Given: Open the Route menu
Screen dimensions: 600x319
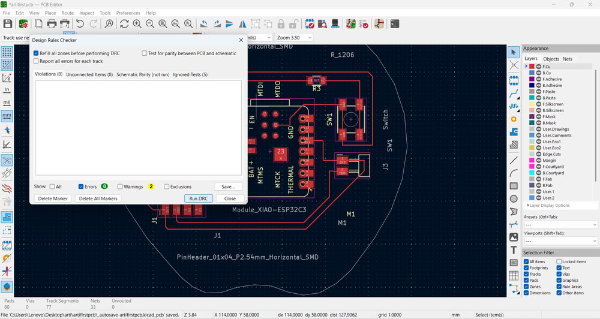Looking at the screenshot, I should [x=68, y=13].
